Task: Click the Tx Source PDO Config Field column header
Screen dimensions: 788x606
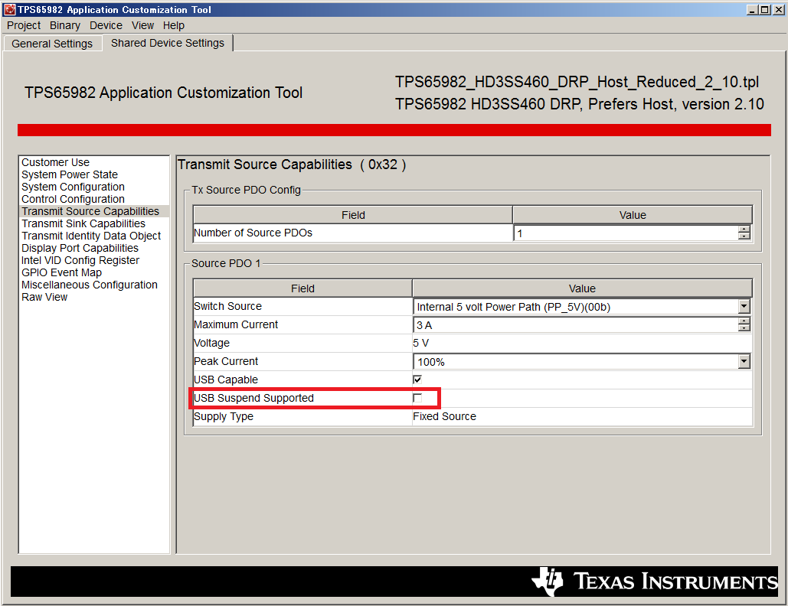Action: [x=353, y=215]
